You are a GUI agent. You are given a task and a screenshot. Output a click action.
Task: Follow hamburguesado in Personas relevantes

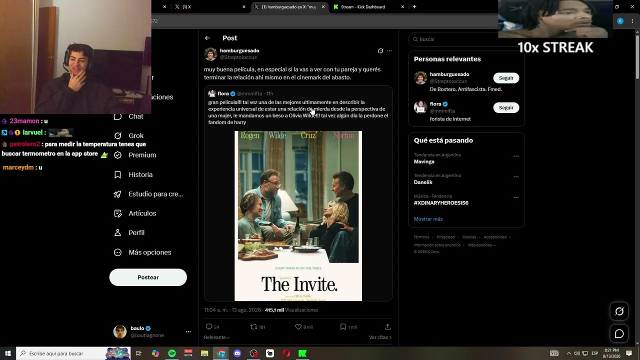point(506,78)
